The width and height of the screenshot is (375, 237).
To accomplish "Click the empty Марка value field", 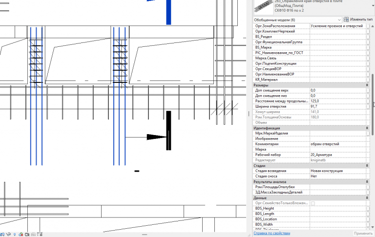I will (x=338, y=149).
